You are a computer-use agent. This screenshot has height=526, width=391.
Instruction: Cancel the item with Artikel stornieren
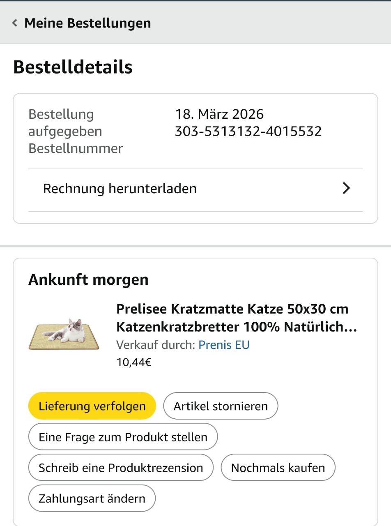point(221,406)
